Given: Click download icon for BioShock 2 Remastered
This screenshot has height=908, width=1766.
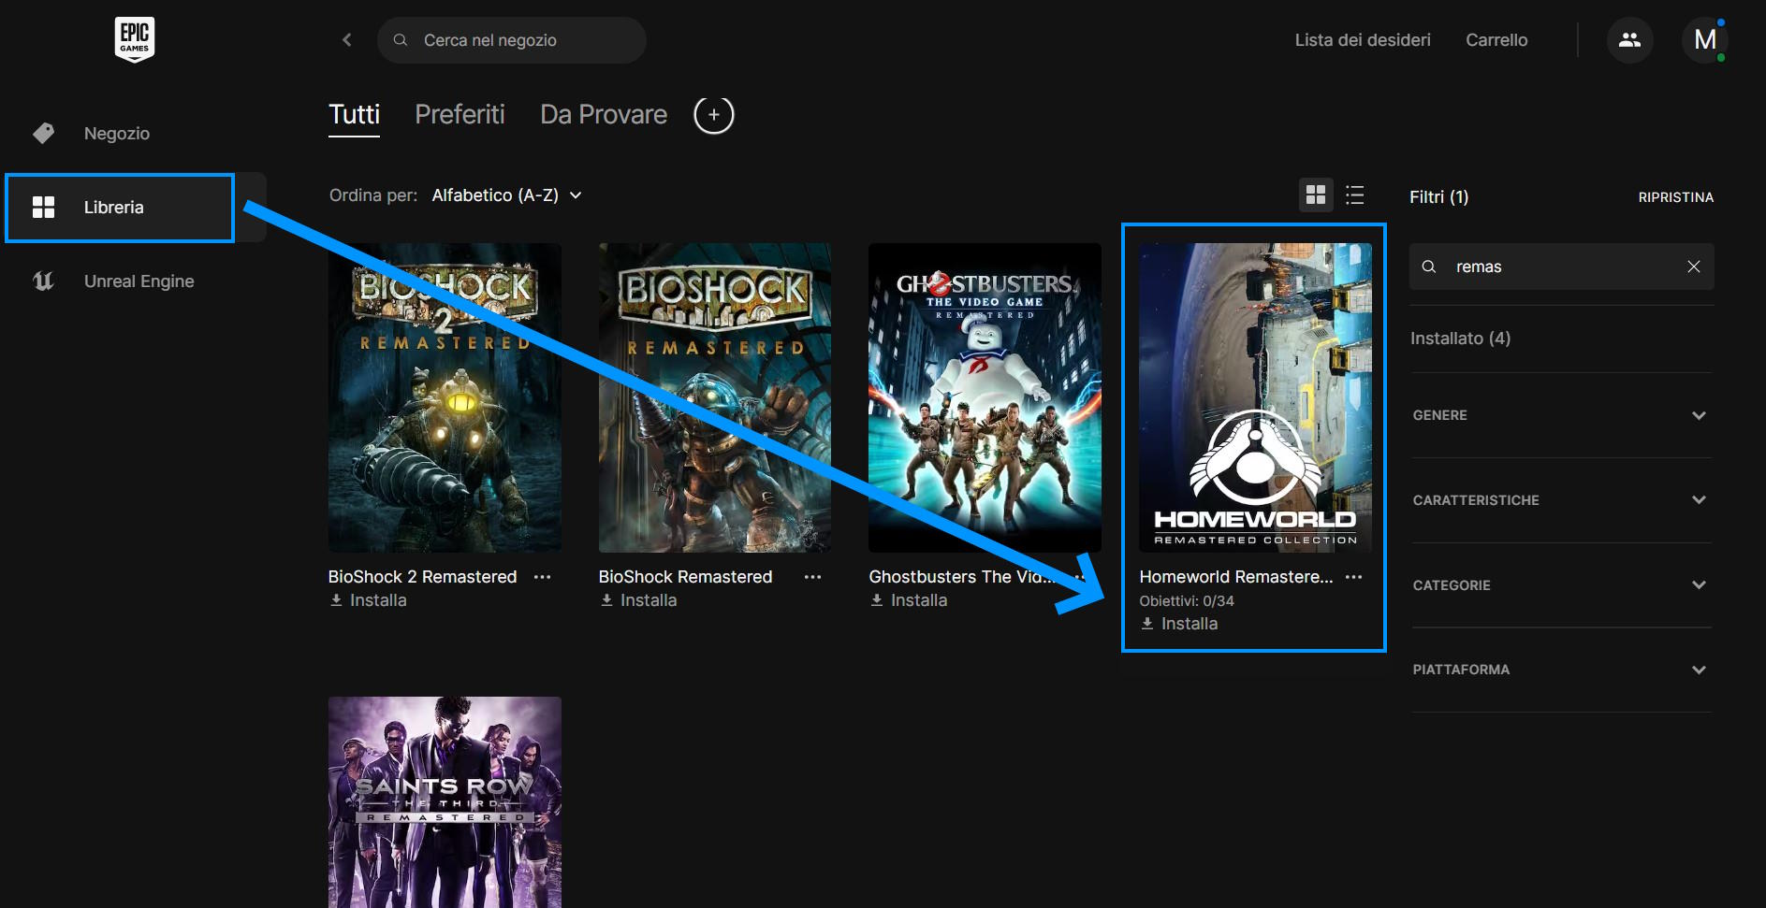Looking at the screenshot, I should pyautogui.click(x=336, y=600).
